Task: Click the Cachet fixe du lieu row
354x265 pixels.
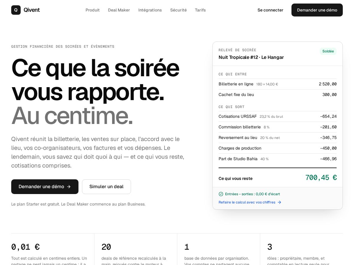Action: (x=278, y=95)
